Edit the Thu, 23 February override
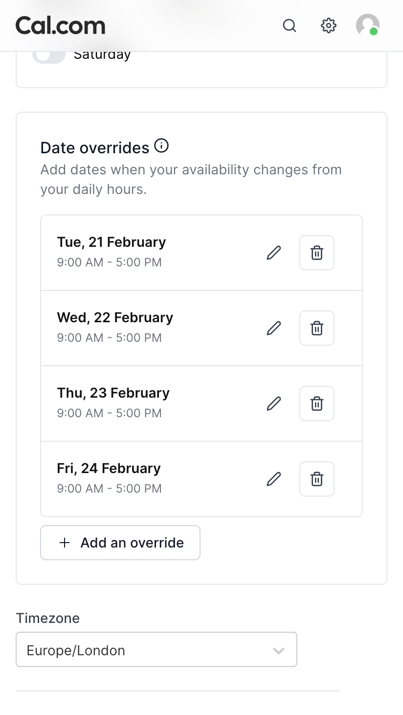 pos(274,404)
